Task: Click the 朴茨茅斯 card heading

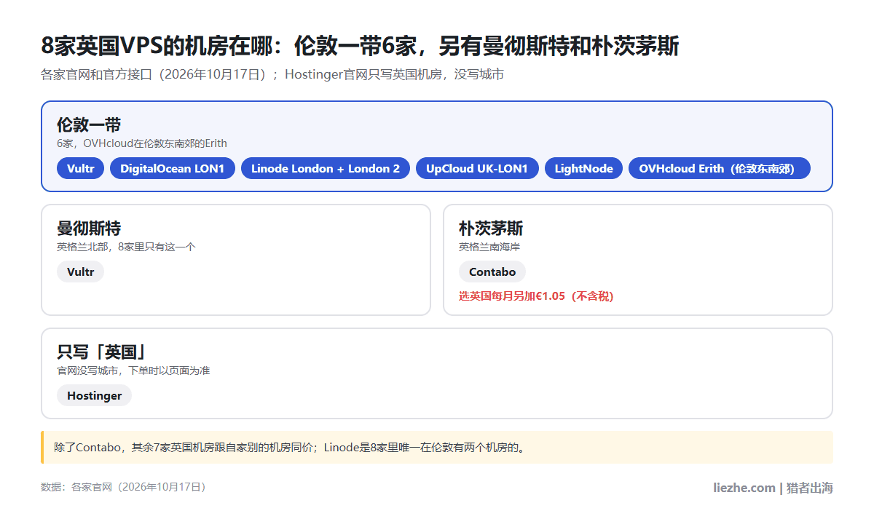Action: [491, 228]
